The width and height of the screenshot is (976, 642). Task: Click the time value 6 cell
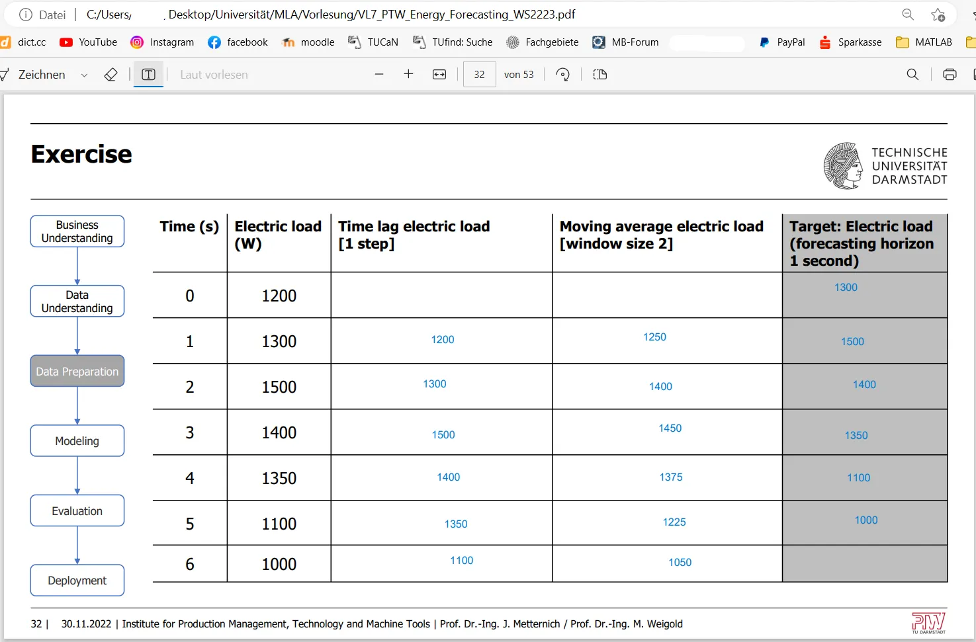(190, 564)
